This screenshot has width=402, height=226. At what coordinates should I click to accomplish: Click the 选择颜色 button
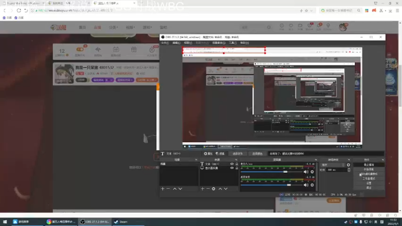click(257, 154)
